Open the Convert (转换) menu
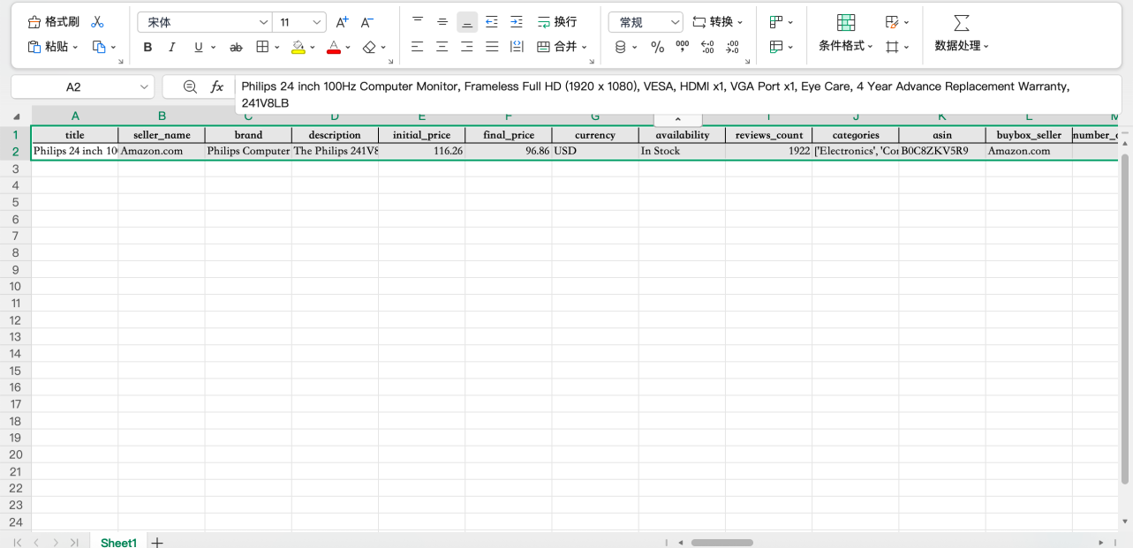The width and height of the screenshot is (1133, 548). (x=718, y=22)
